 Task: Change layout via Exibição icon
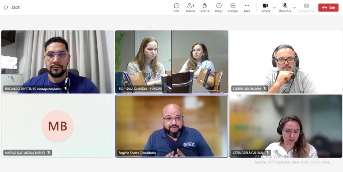click(233, 8)
